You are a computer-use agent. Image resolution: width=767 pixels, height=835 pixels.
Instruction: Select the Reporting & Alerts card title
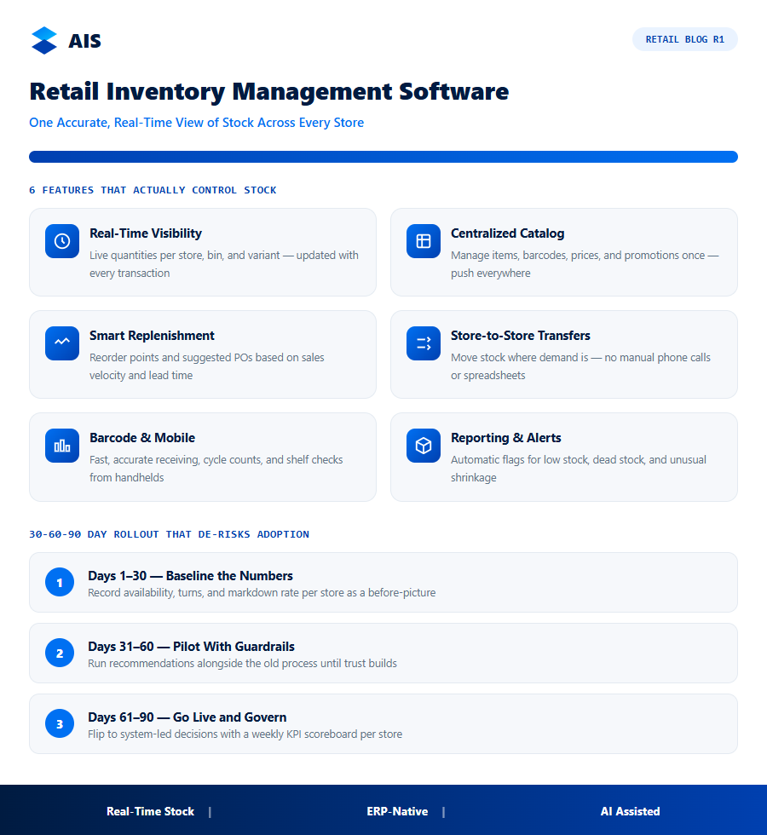click(506, 438)
